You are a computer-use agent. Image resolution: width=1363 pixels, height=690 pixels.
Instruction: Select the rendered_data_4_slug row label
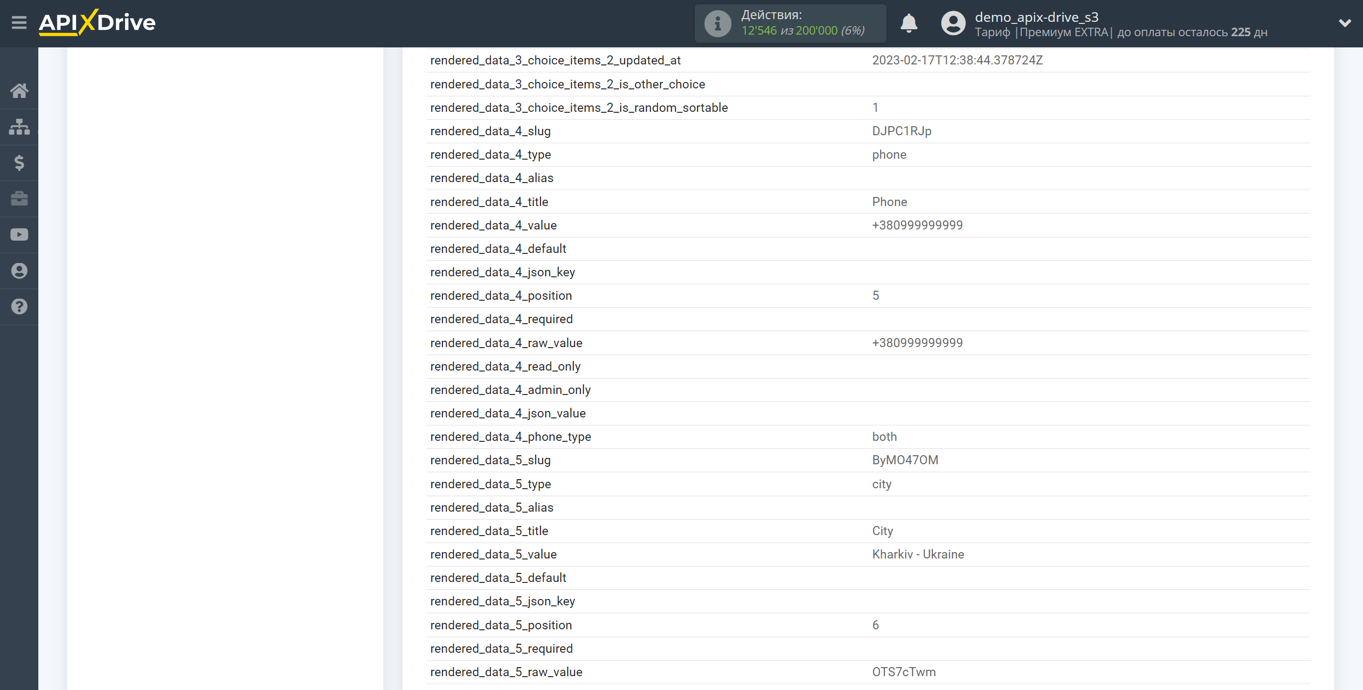(x=490, y=131)
